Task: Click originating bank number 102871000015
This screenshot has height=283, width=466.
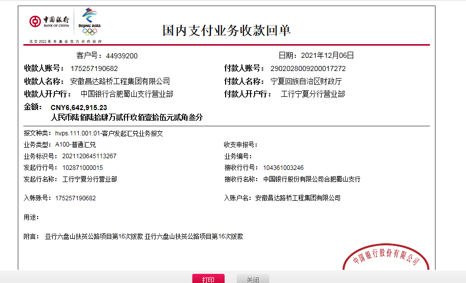Action: tap(82, 168)
